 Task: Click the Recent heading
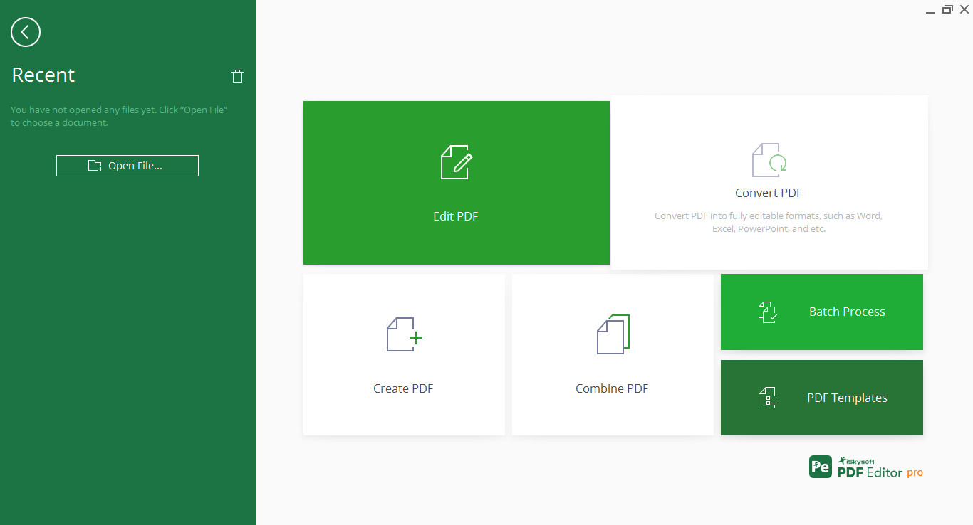tap(43, 75)
